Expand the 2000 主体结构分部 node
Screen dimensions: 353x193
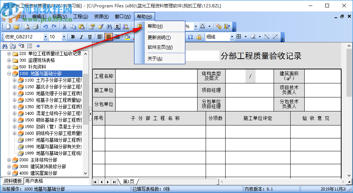[9, 160]
